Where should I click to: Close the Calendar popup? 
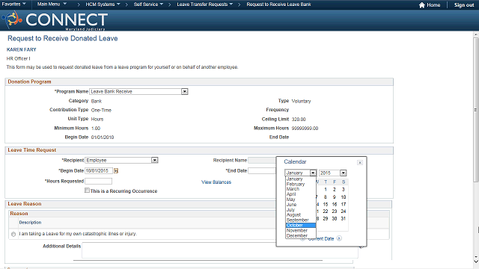pyautogui.click(x=360, y=163)
